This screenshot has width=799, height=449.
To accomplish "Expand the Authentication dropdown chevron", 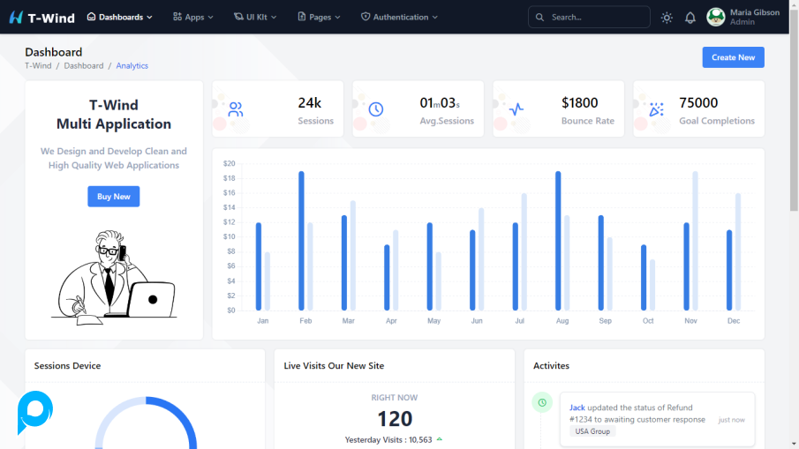I will click(435, 18).
